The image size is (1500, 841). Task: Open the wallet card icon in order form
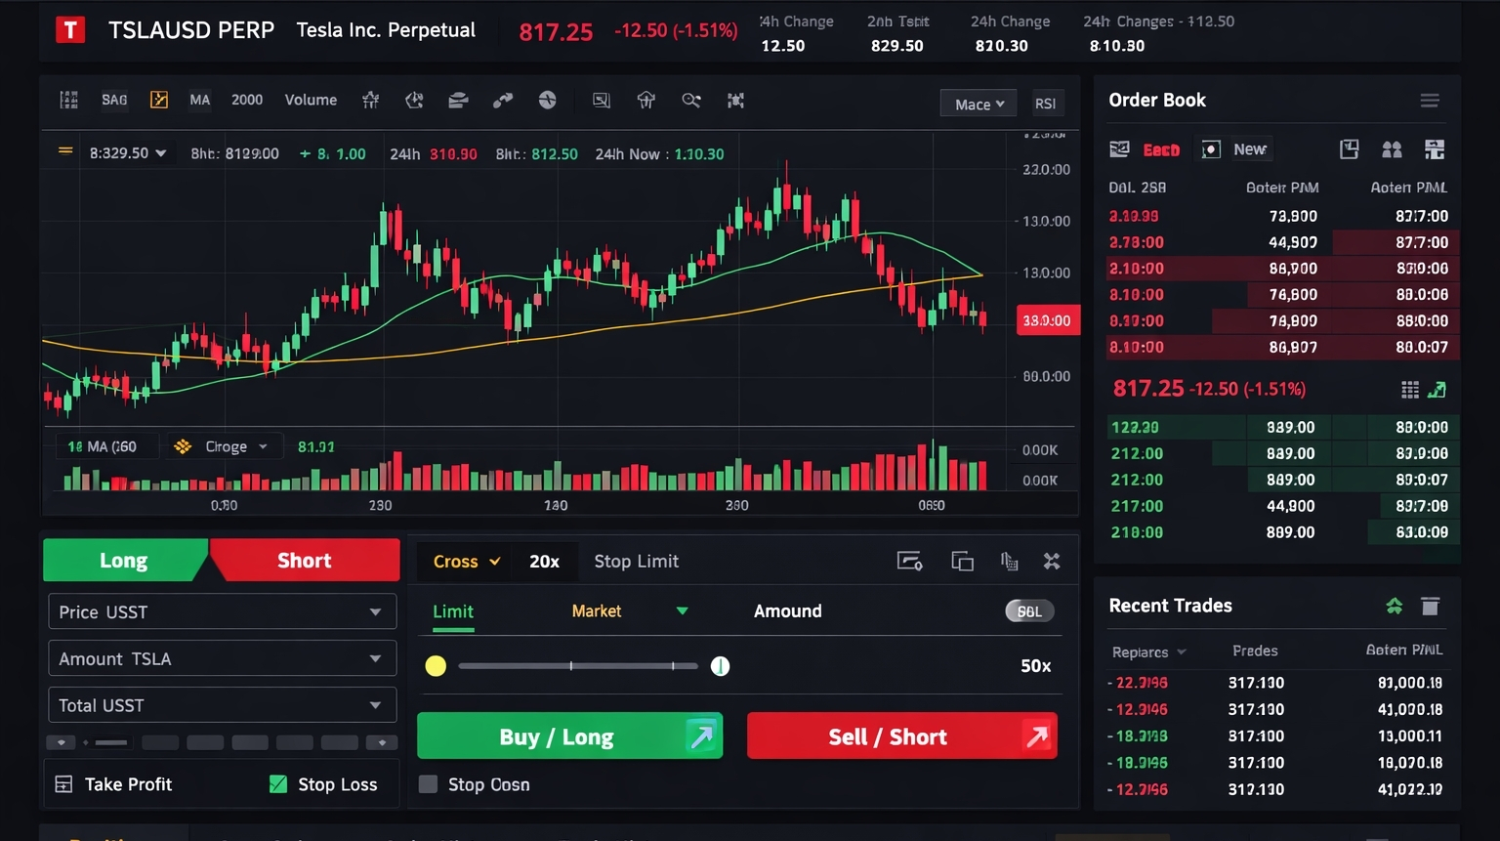tap(910, 562)
